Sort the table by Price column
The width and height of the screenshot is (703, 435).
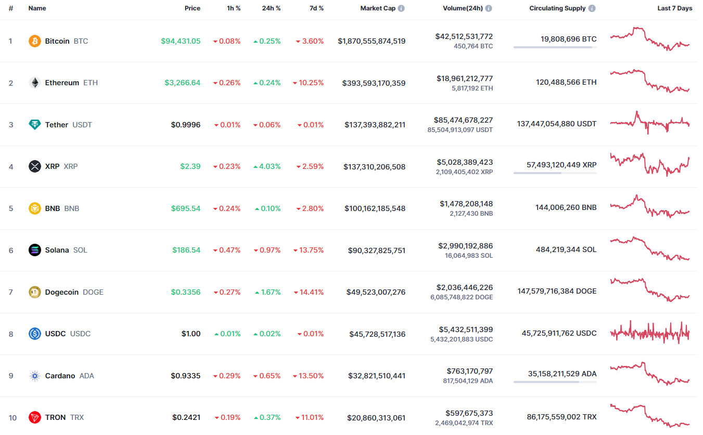192,8
